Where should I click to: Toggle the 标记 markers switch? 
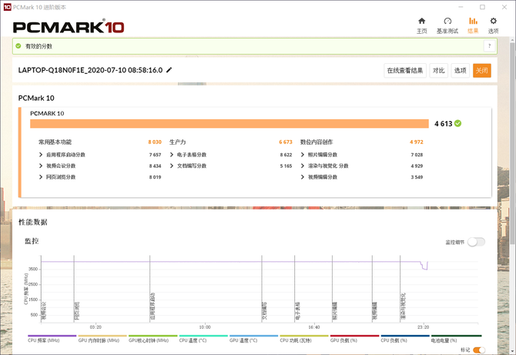(x=478, y=350)
